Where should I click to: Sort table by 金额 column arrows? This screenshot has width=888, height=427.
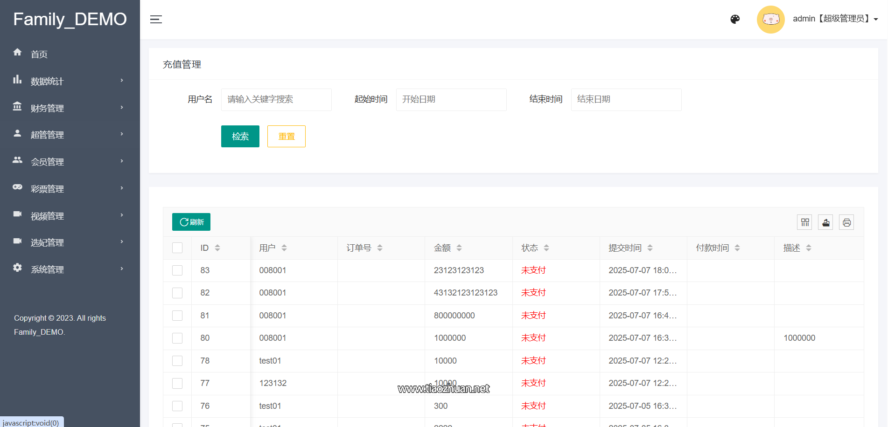459,248
